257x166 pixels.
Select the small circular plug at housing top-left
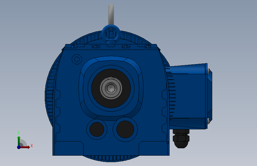(x=77, y=59)
